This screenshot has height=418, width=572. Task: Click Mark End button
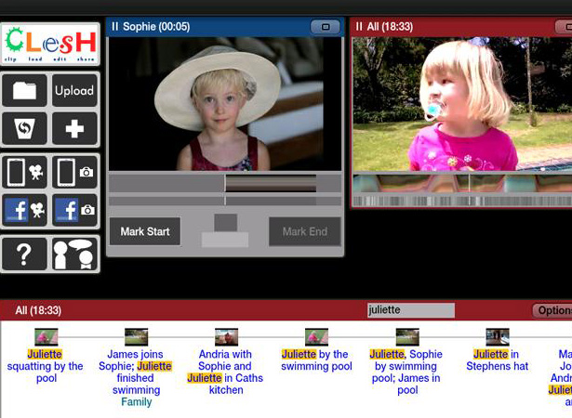(305, 231)
